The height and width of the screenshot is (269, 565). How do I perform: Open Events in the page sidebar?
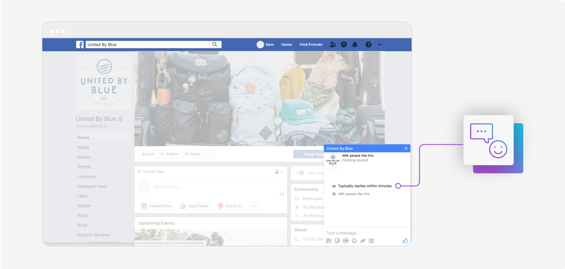84,157
